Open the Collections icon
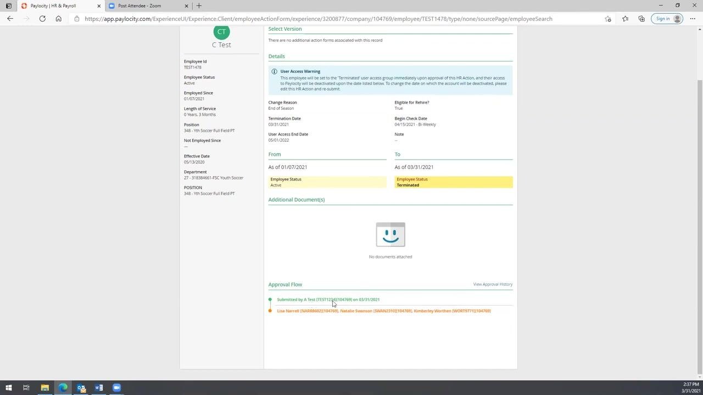This screenshot has width=703, height=395. pos(641,19)
